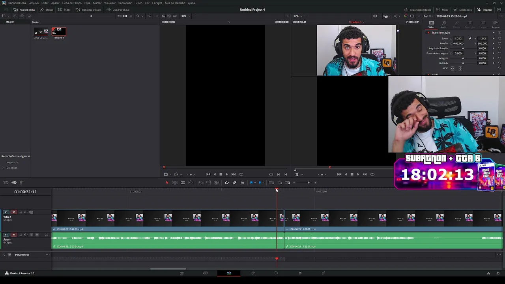Open the source viewer 37% zoom dropdown
The image size is (505, 284).
(x=185, y=16)
